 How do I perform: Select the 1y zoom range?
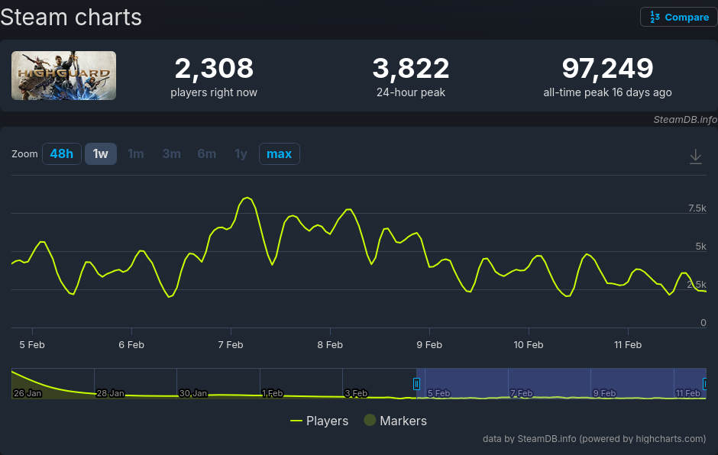pos(241,153)
